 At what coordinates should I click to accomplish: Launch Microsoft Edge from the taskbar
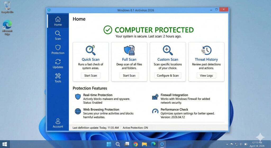coord(153,144)
